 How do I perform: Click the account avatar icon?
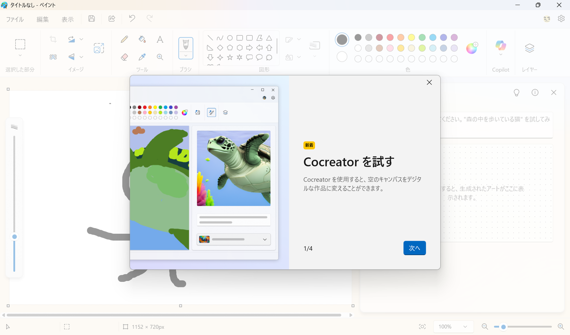click(547, 19)
